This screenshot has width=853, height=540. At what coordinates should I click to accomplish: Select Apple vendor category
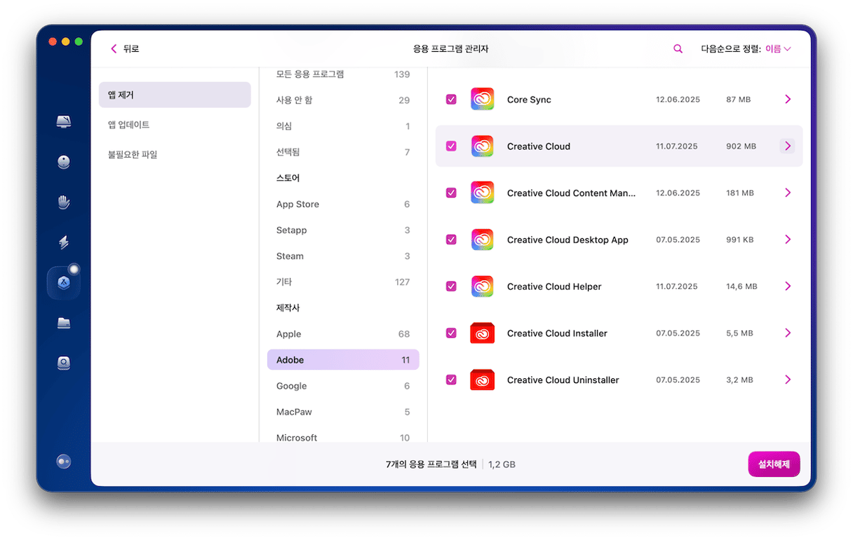tap(343, 334)
